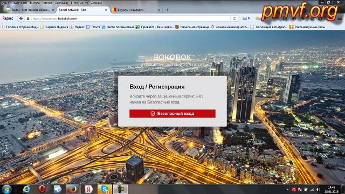Open the Рекомендуемые узлы bookmark
The width and height of the screenshot is (345, 194).
[307, 27]
